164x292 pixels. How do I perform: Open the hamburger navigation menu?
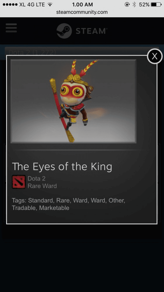pos(11,28)
